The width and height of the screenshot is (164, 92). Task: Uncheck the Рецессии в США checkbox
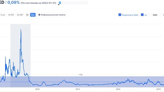click(120, 15)
